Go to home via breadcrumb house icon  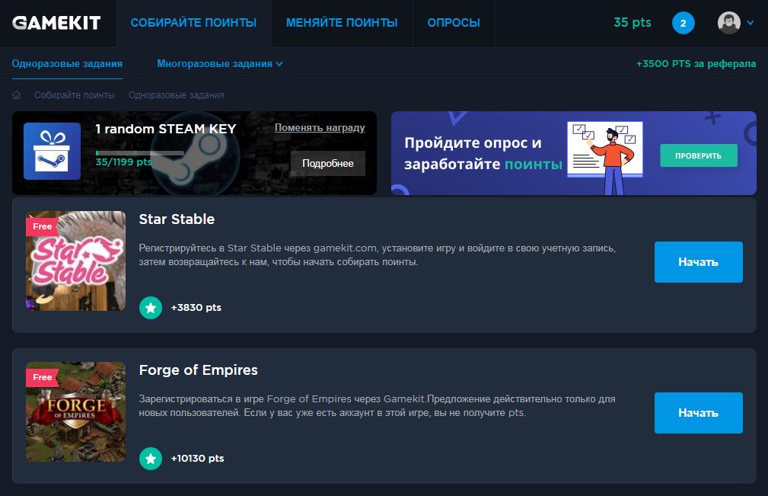(16, 95)
